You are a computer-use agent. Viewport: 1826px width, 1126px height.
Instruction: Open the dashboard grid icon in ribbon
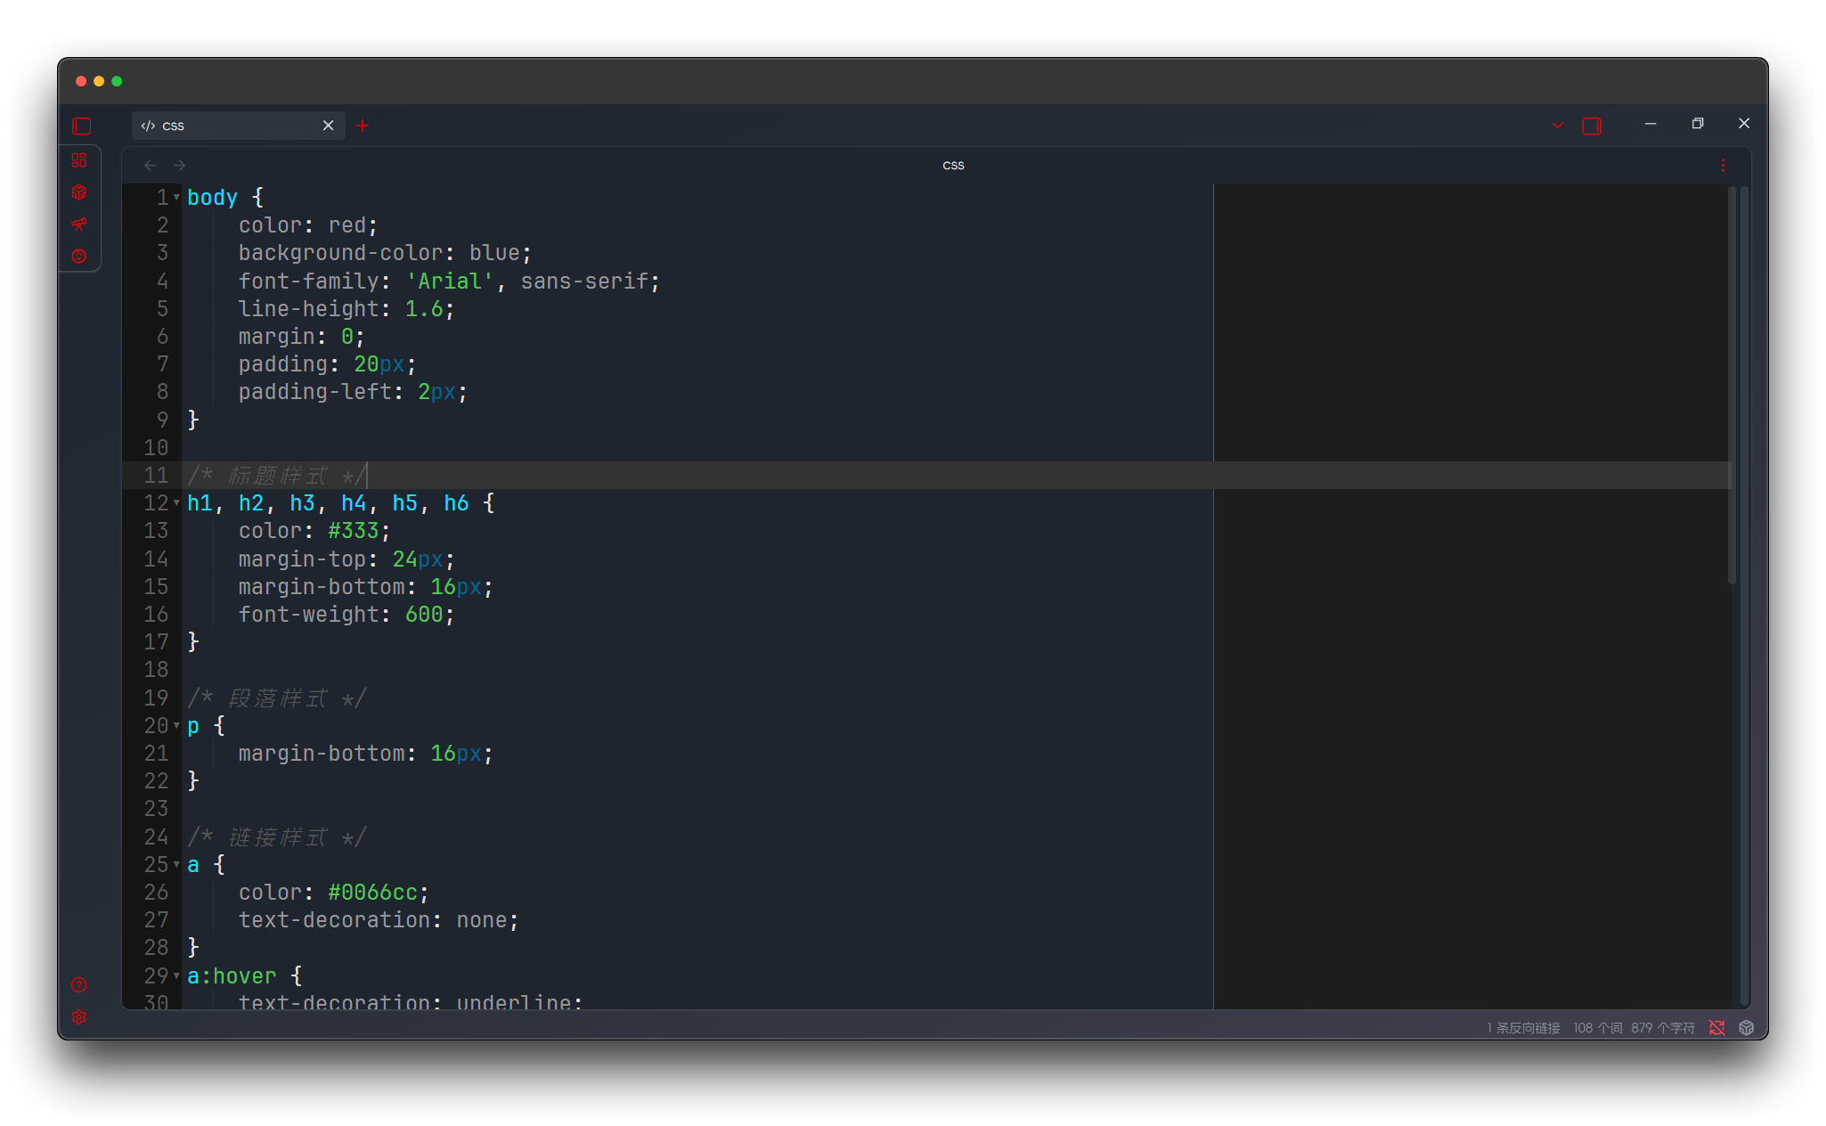tap(79, 160)
